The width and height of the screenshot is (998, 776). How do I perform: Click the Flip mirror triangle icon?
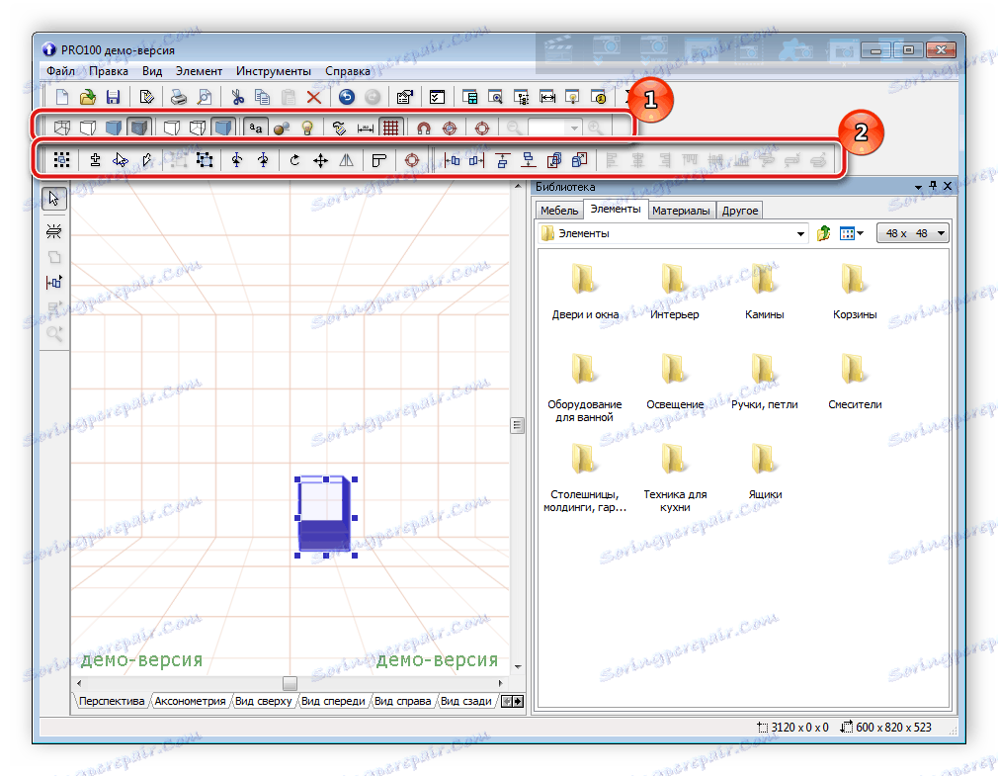(346, 160)
